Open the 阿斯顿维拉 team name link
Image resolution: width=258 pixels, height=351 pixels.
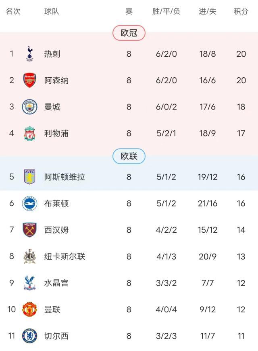point(64,177)
